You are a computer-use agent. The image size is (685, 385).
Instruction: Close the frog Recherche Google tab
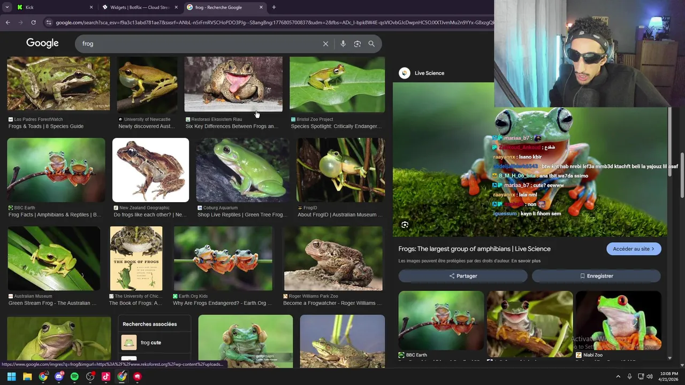pyautogui.click(x=261, y=7)
